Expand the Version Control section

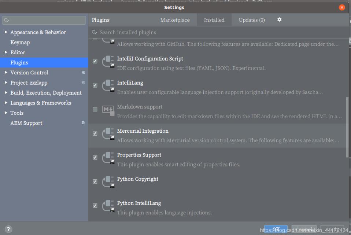click(x=6, y=72)
